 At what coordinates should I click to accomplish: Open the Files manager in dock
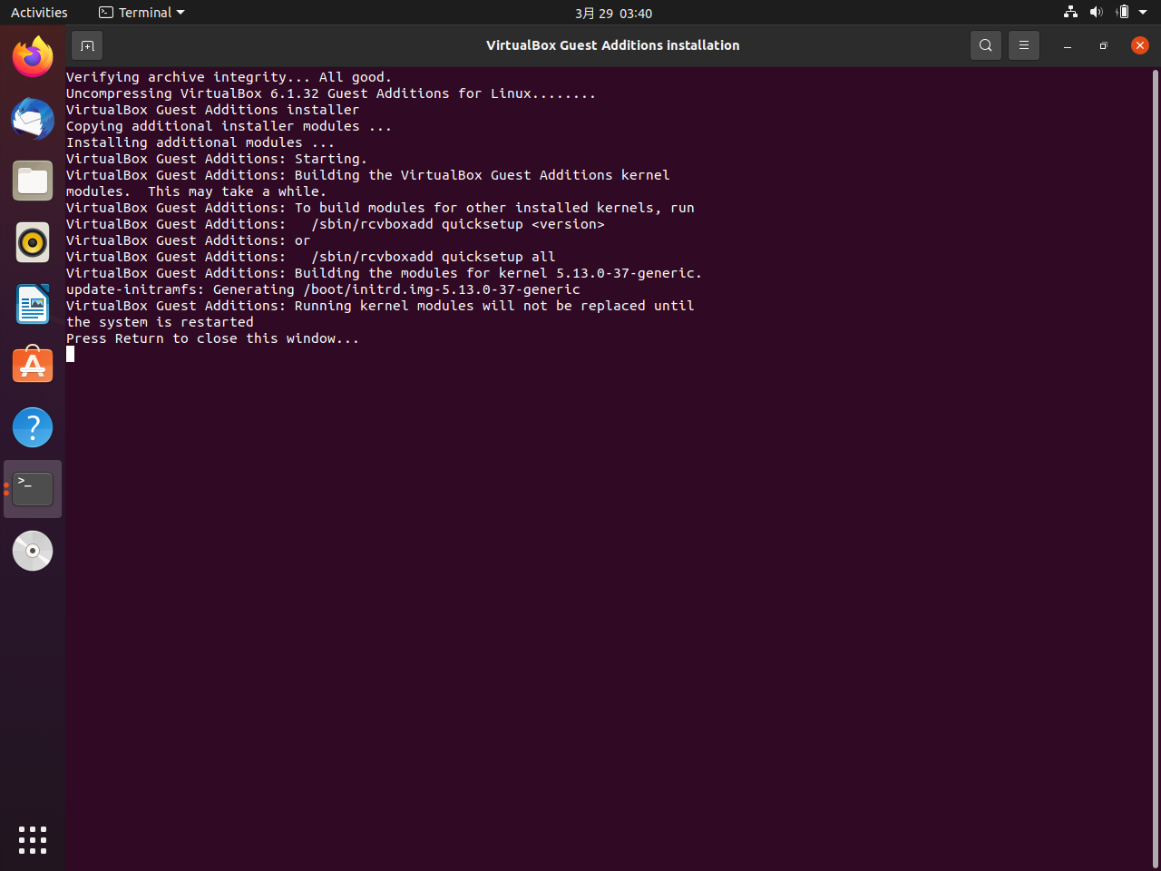coord(33,181)
